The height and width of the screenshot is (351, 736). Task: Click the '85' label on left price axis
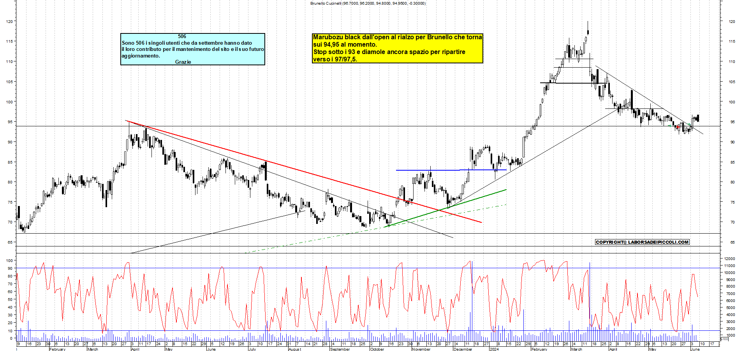coord(10,162)
